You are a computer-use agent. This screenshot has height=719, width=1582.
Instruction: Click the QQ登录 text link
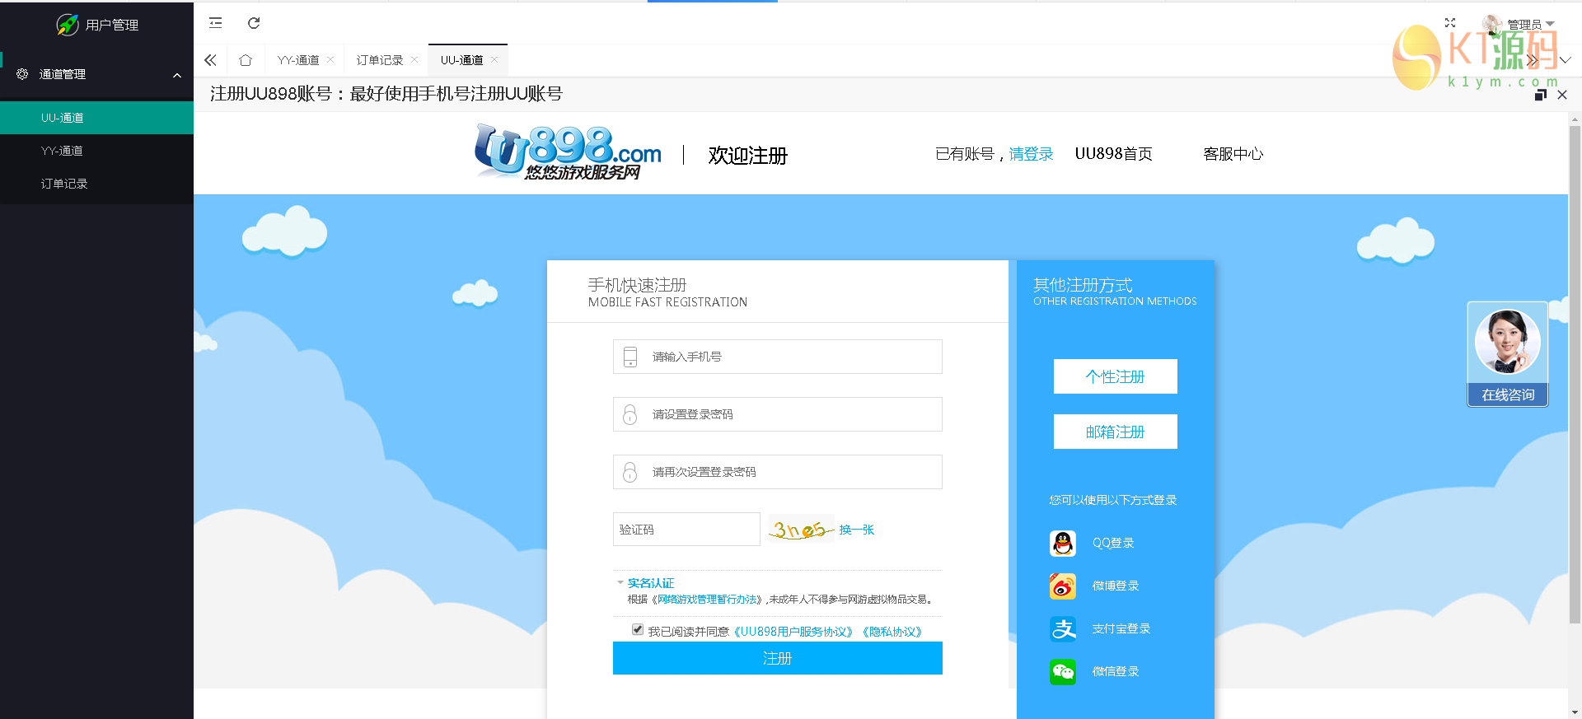[1113, 544]
